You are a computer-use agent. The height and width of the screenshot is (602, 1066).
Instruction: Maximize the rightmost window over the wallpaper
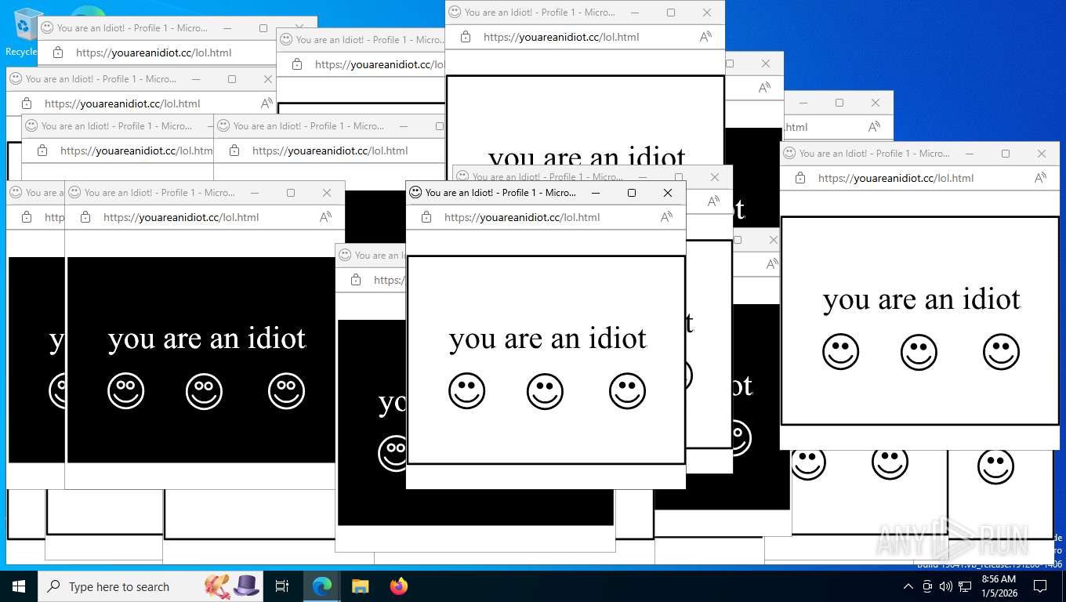click(1006, 153)
